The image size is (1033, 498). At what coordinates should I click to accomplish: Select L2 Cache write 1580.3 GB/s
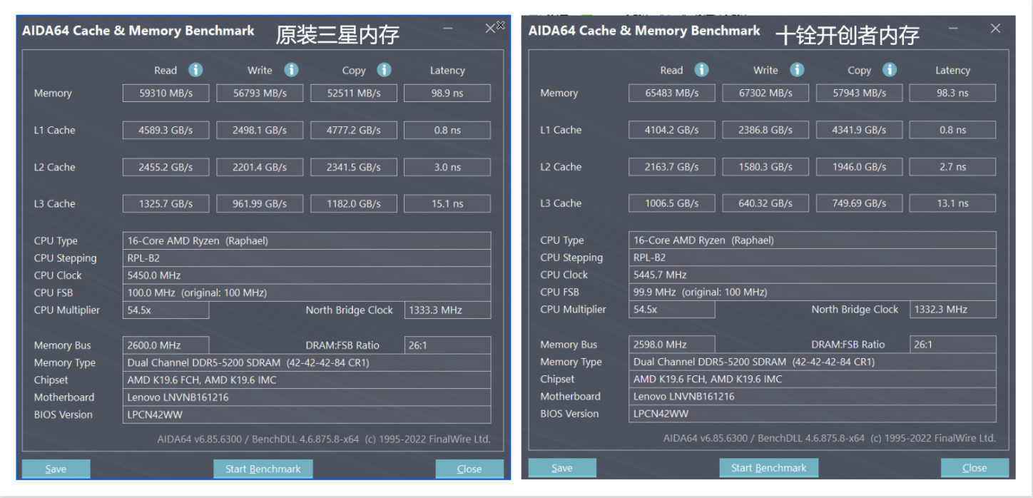(x=765, y=166)
